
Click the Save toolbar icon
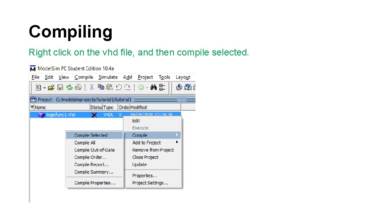(60, 87)
